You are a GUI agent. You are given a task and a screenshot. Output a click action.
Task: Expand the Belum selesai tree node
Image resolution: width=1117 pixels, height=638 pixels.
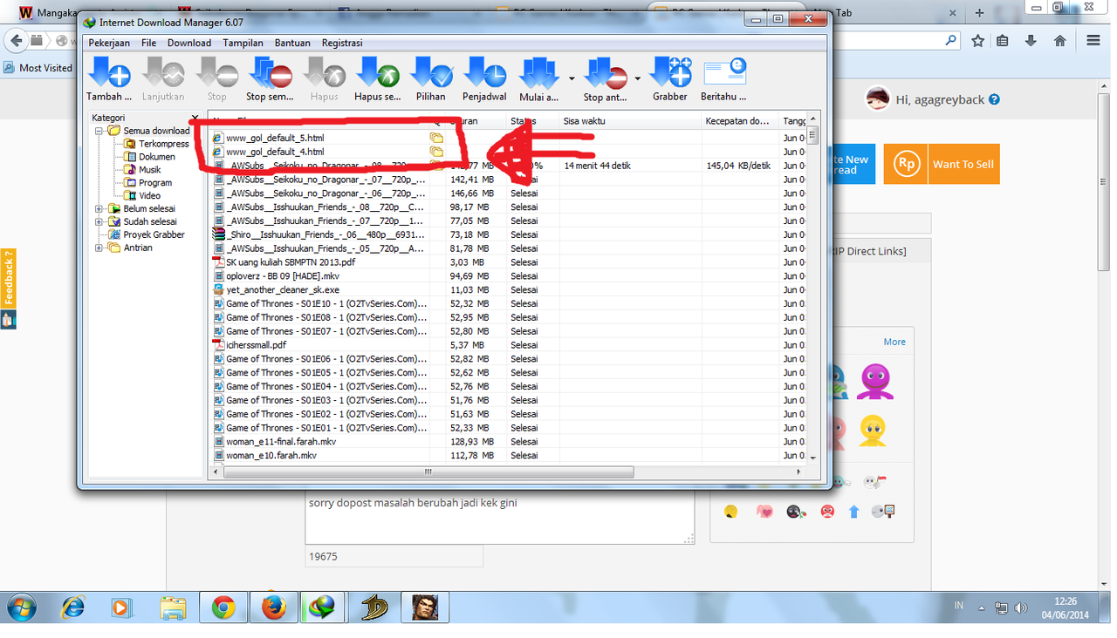coord(99,209)
